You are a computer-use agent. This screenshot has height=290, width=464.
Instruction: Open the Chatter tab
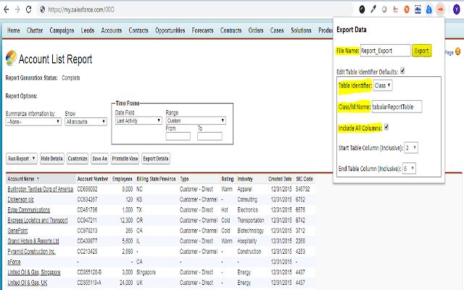coord(35,30)
